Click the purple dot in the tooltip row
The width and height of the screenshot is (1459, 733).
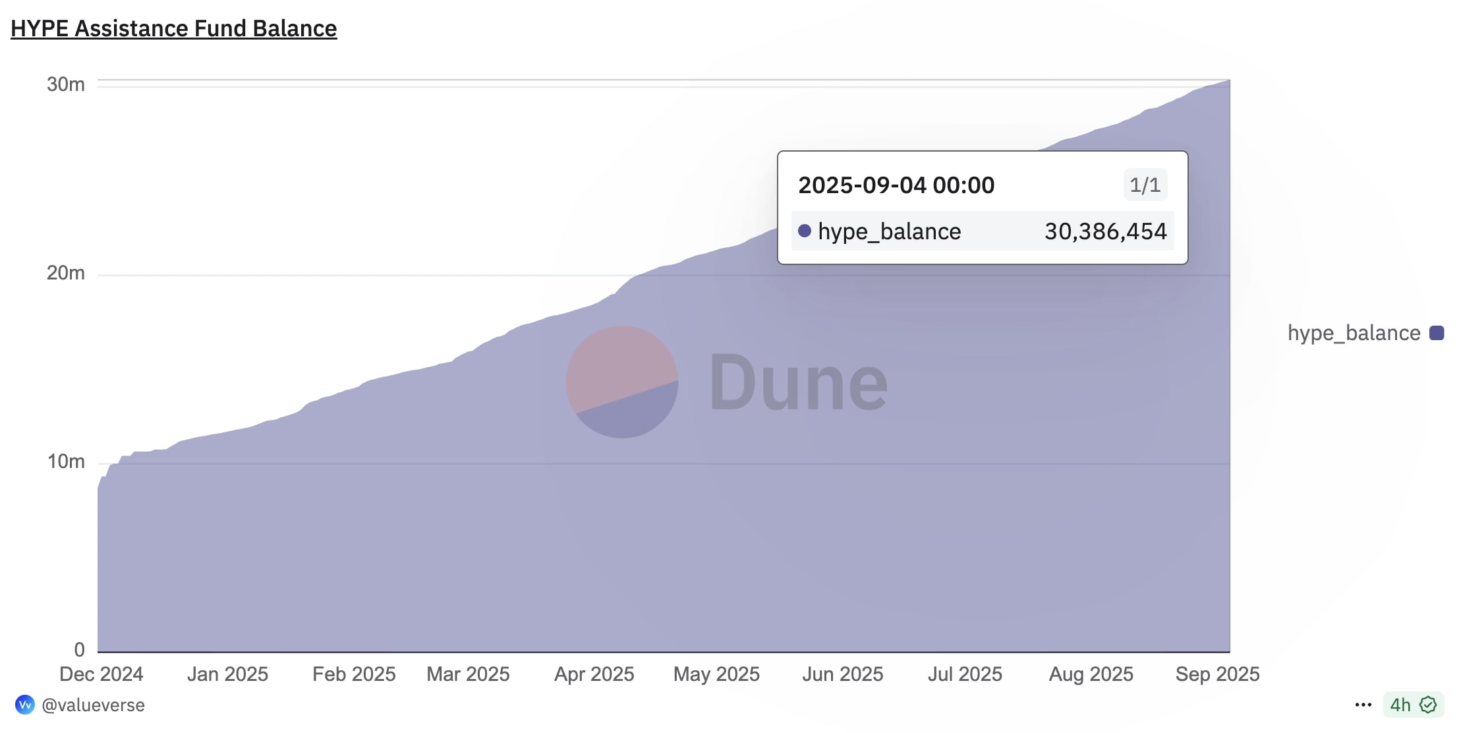click(x=804, y=231)
